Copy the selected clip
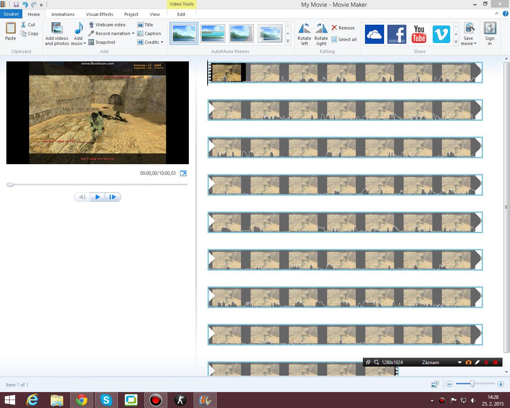This screenshot has height=408, width=510. pyautogui.click(x=30, y=33)
